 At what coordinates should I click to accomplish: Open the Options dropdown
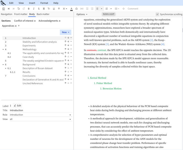click(x=82, y=14)
